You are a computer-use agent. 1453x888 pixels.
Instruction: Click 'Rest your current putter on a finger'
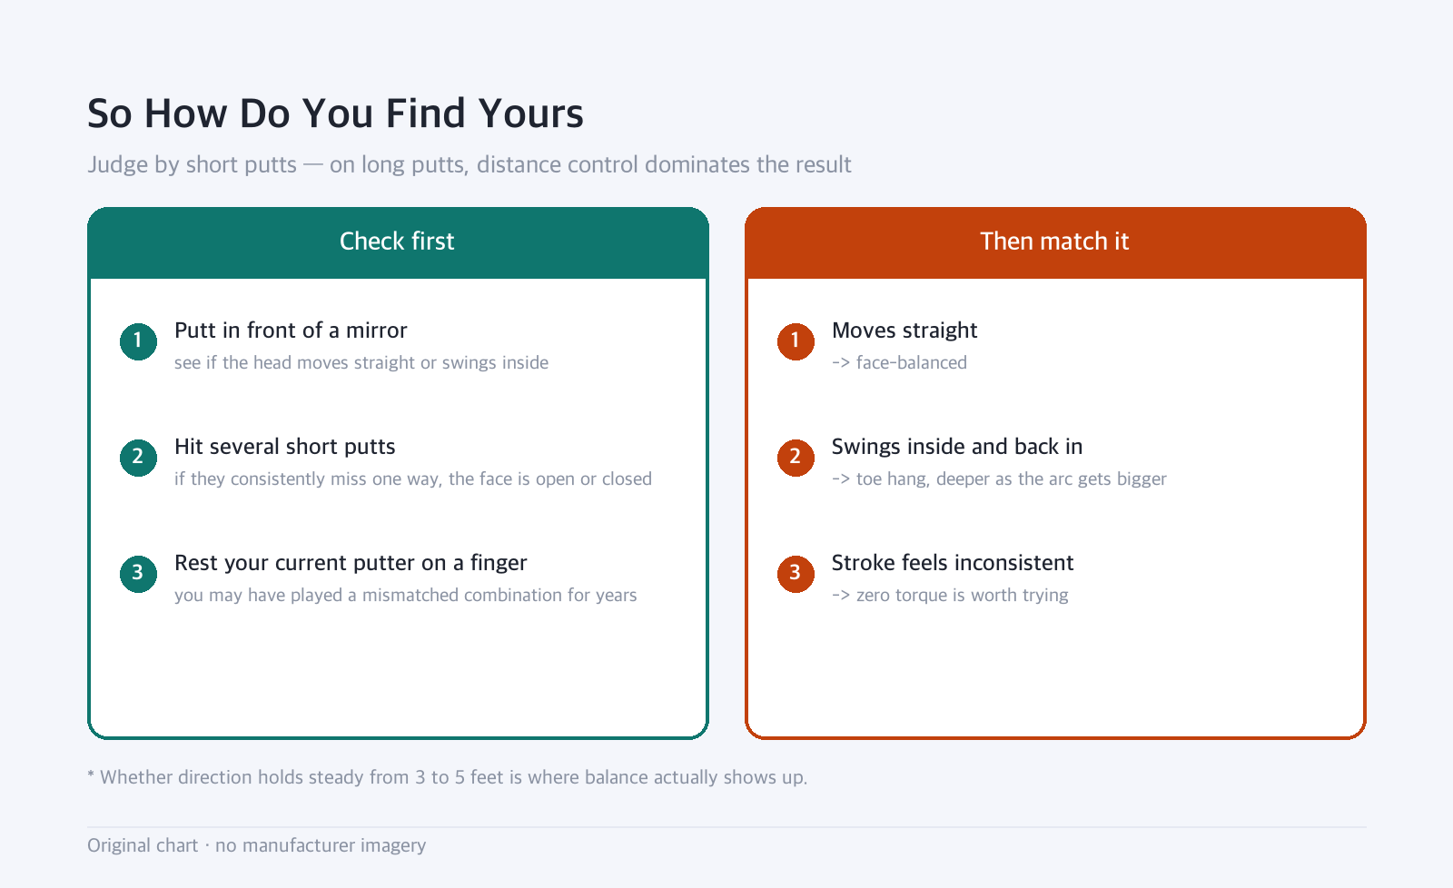point(351,563)
